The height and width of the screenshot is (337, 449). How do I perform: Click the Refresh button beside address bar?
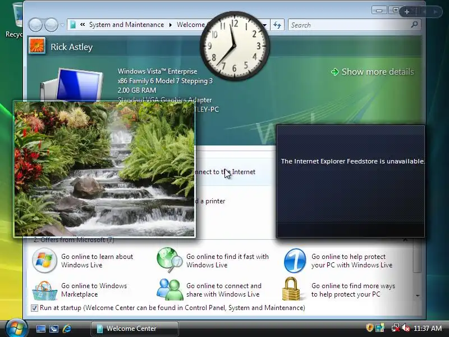(277, 25)
